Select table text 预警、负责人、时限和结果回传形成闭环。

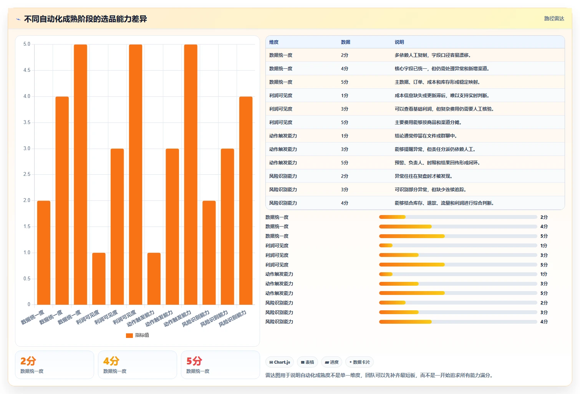coord(437,163)
